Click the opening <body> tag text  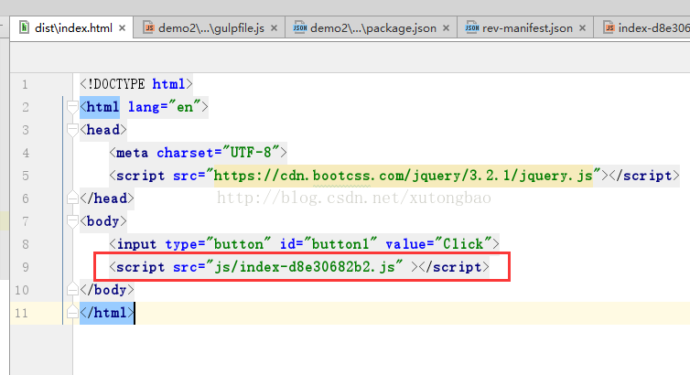pos(103,221)
